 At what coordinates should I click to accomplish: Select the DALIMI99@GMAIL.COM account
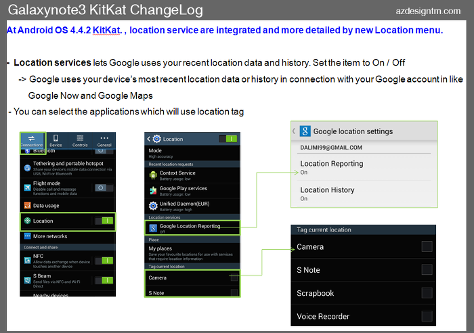[331, 148]
